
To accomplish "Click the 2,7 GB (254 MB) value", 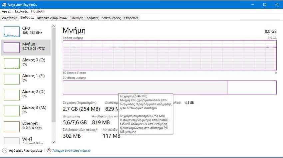I will pos(81,109).
